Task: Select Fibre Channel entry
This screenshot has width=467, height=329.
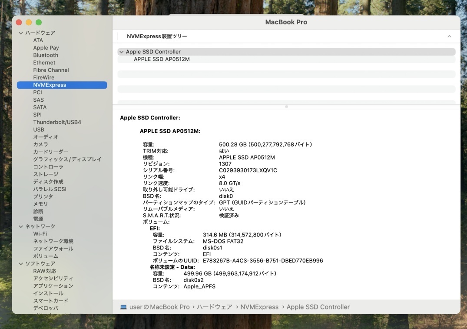Action: pyautogui.click(x=51, y=70)
